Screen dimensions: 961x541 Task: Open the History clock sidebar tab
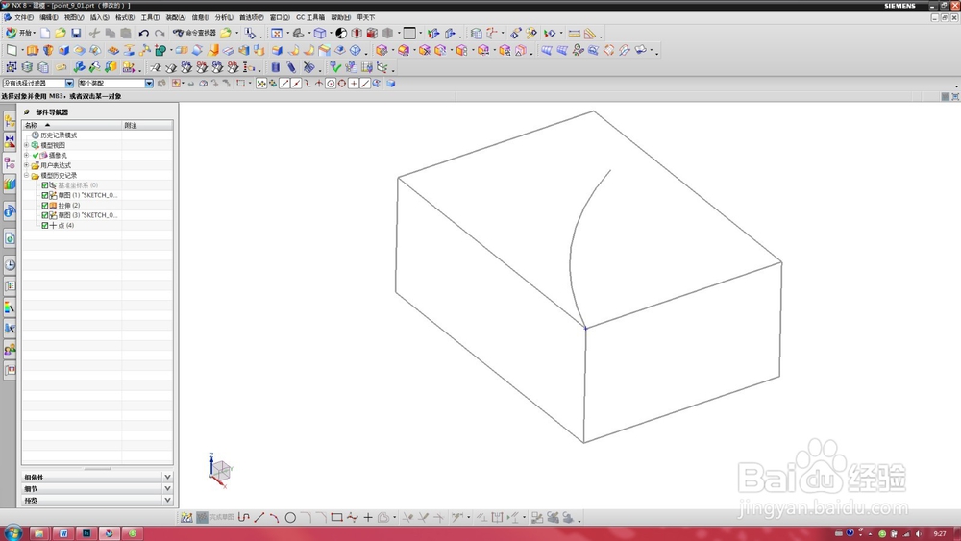[10, 264]
